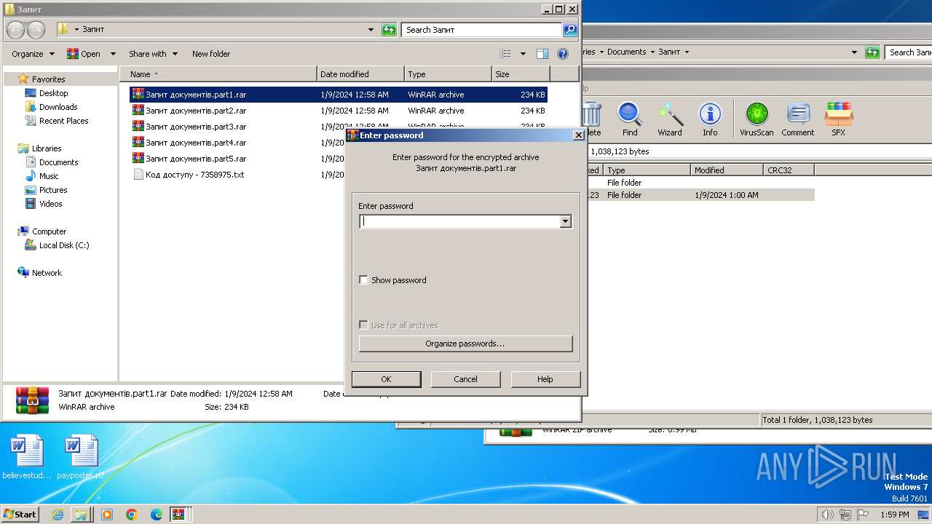Select Videos under Libraries
932x524 pixels.
tap(50, 204)
